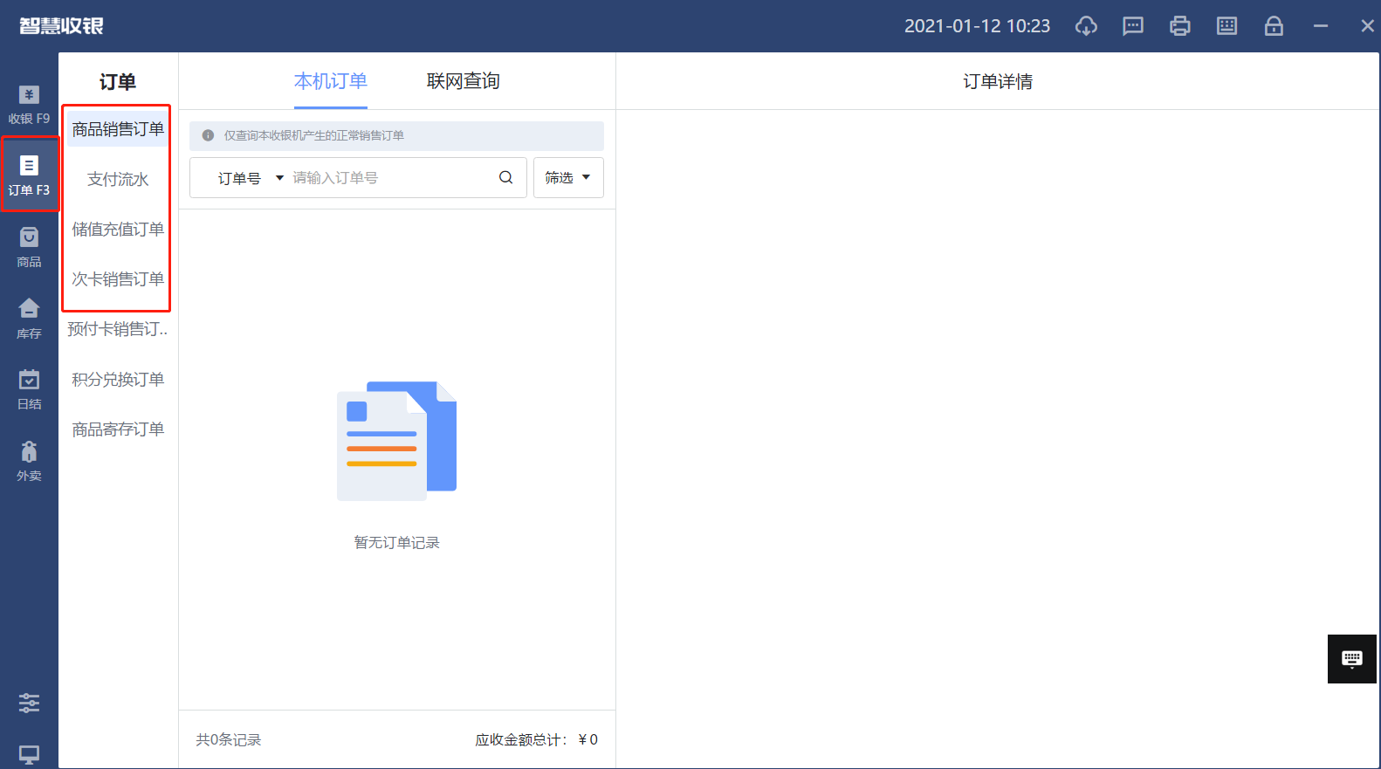Expand the 订单号 search type dropdown
Viewport: 1381px width, 769px height.
click(250, 178)
